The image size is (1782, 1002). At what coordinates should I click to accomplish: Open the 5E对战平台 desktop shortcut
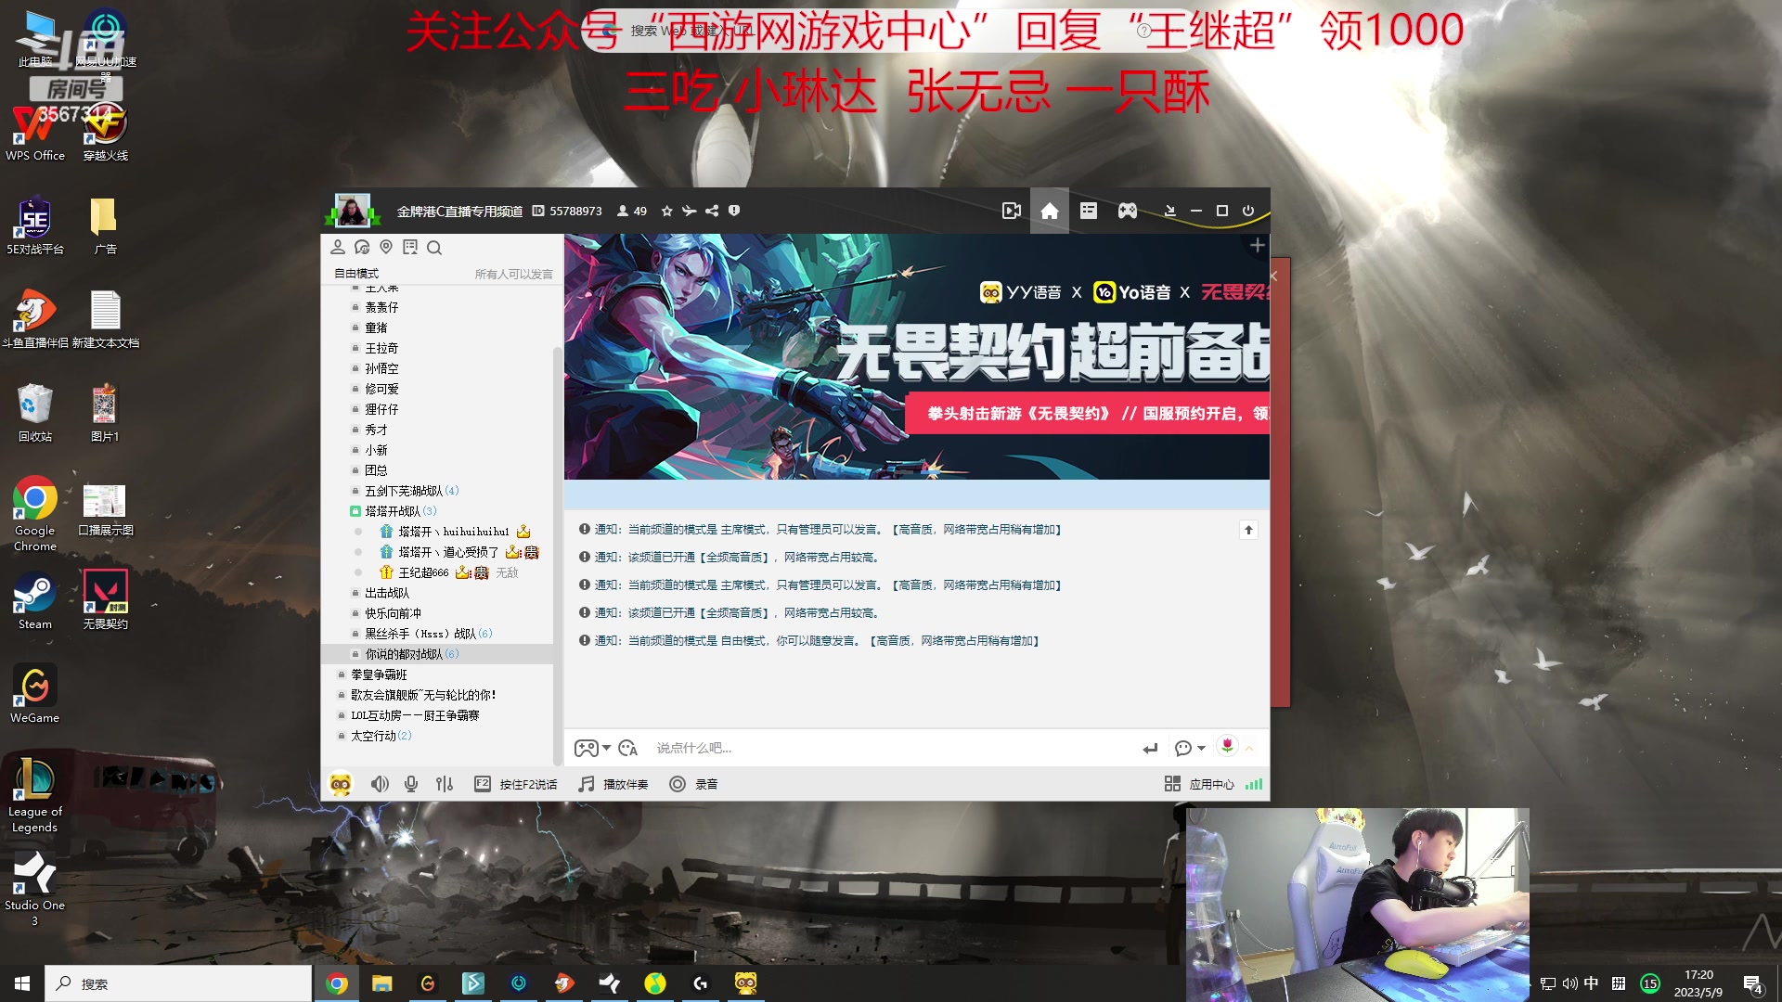[x=35, y=225]
